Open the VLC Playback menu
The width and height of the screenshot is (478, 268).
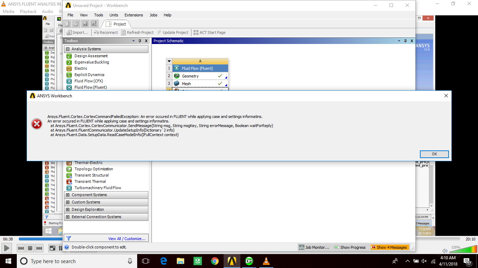pyautogui.click(x=28, y=12)
